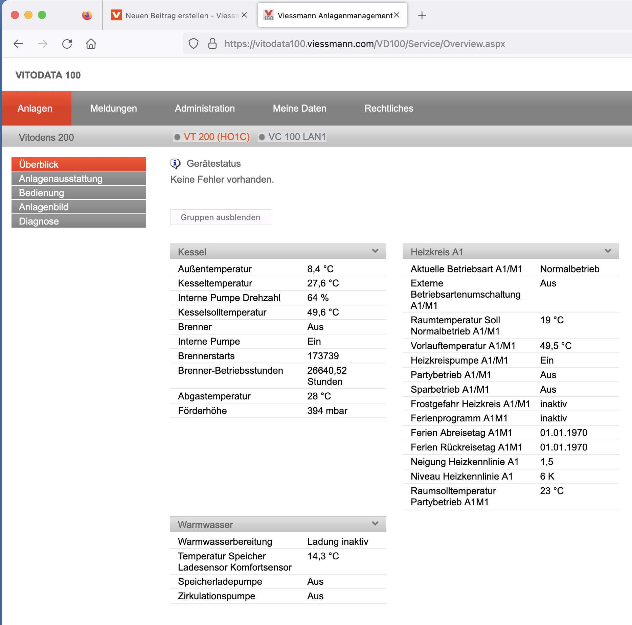Screen dimensions: 632x625
Task: Click the Sparbetrieb A1/M1 row label
Action: (450, 389)
